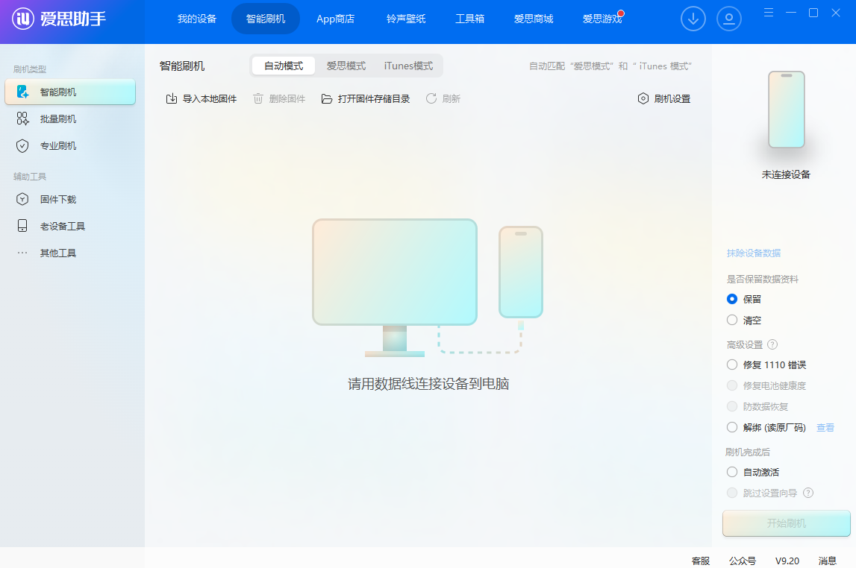
Task: Select 老设备工具 in the sidebar
Action: click(70, 226)
